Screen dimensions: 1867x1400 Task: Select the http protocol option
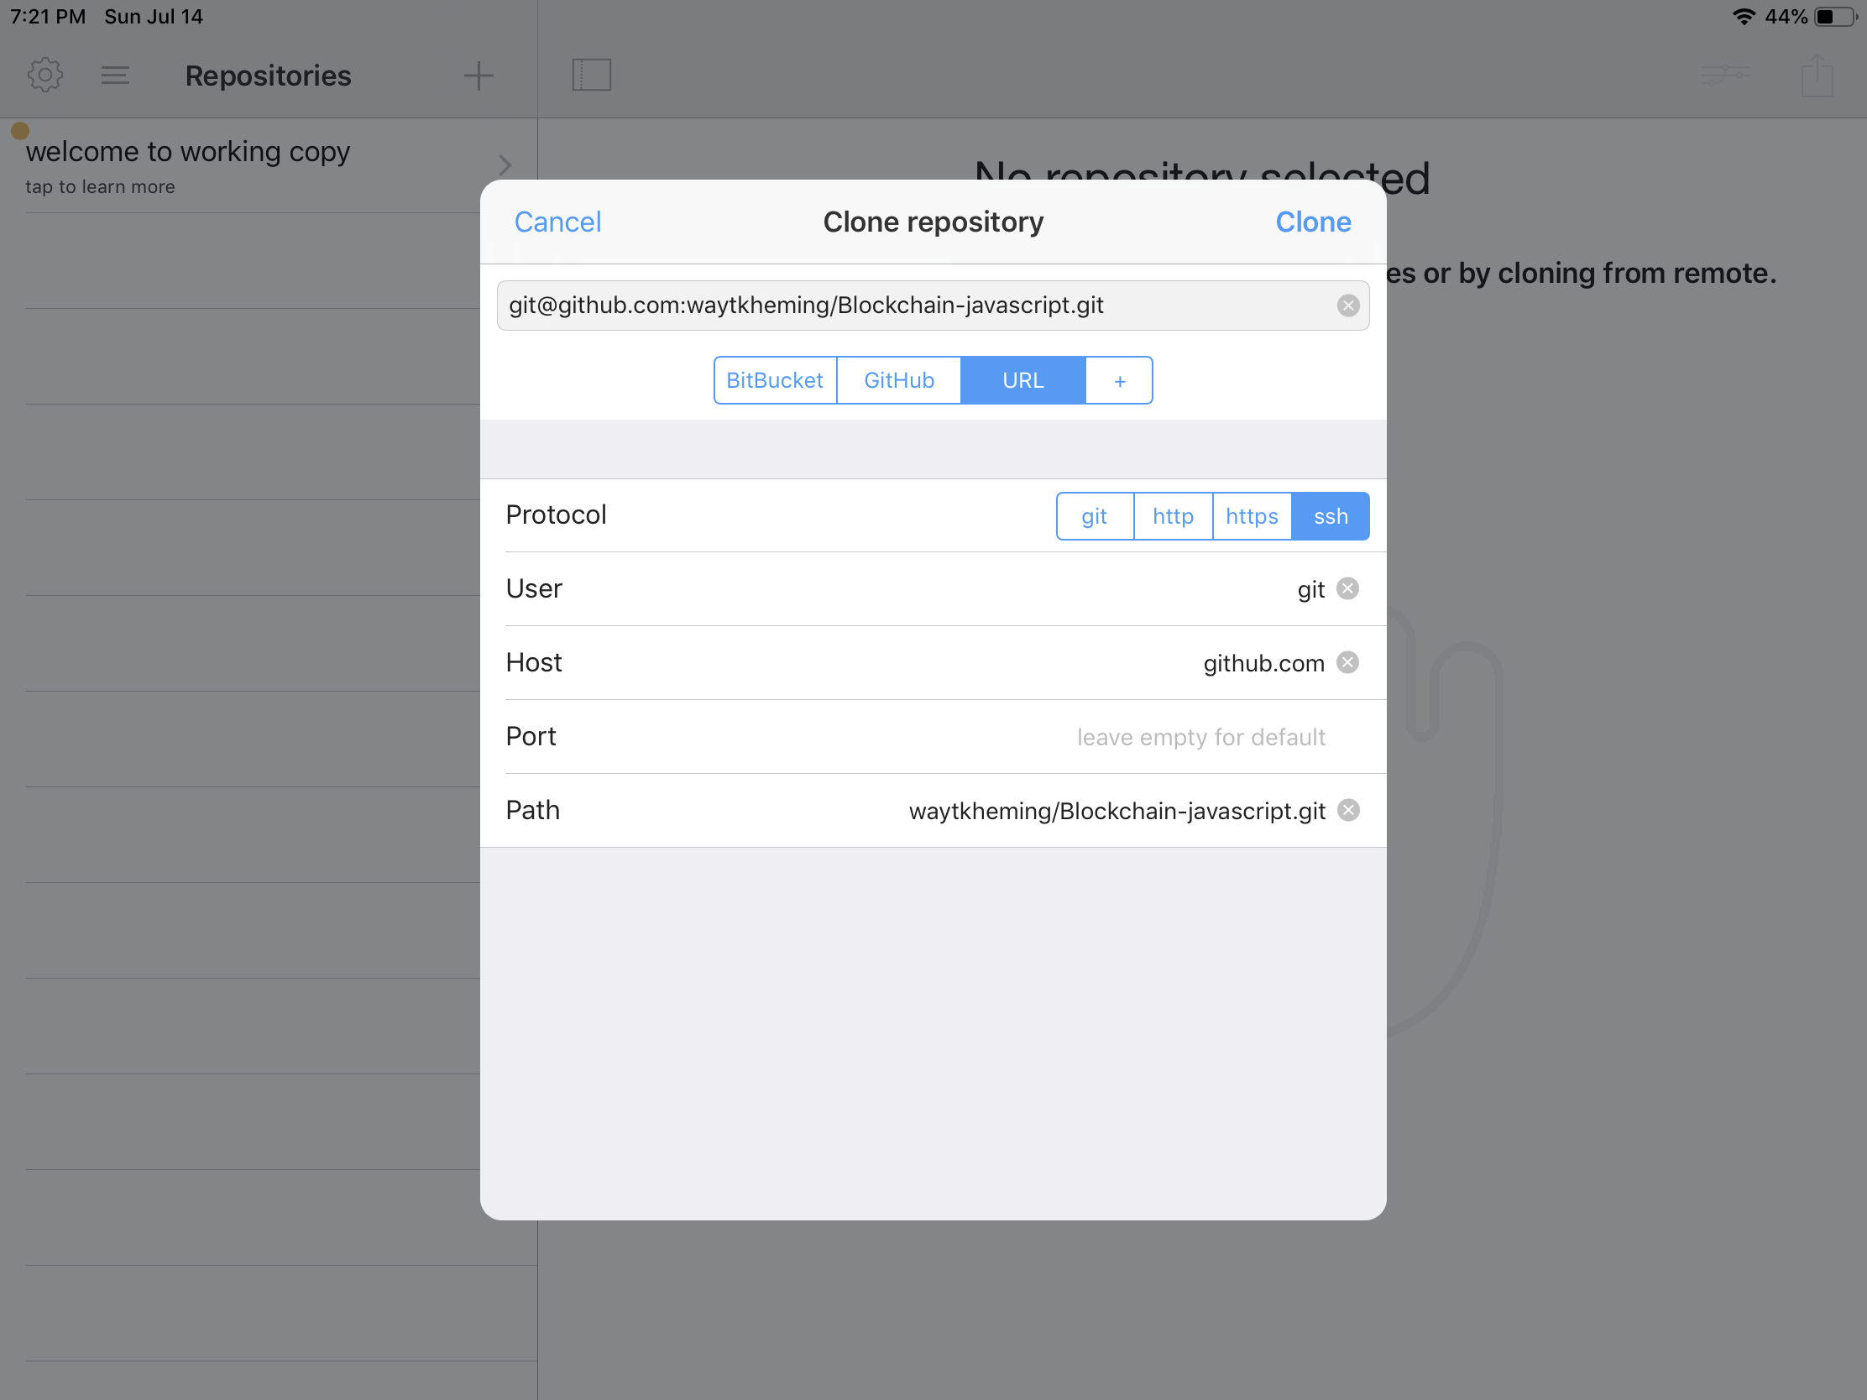(x=1173, y=516)
